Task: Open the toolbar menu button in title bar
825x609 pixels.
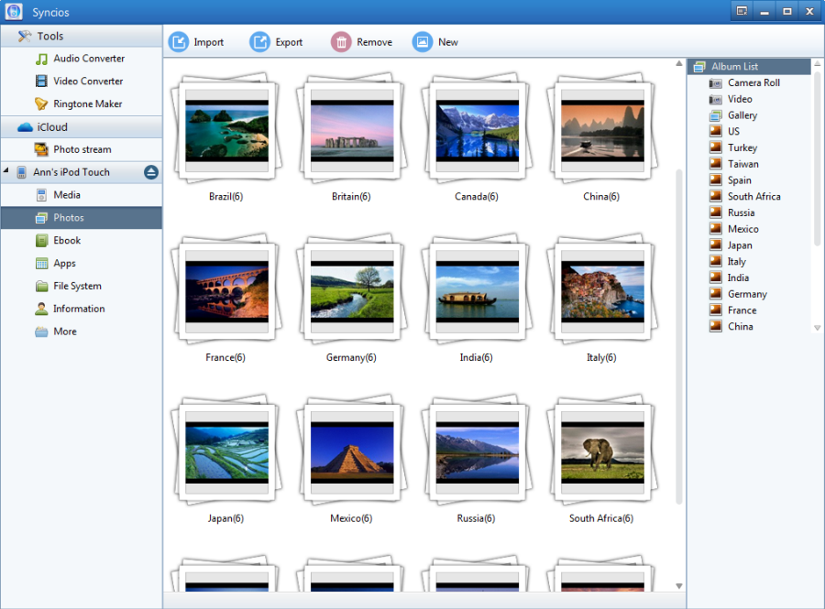Action: (742, 11)
